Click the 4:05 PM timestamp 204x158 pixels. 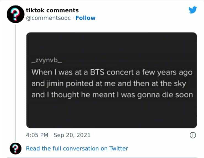tap(36, 135)
